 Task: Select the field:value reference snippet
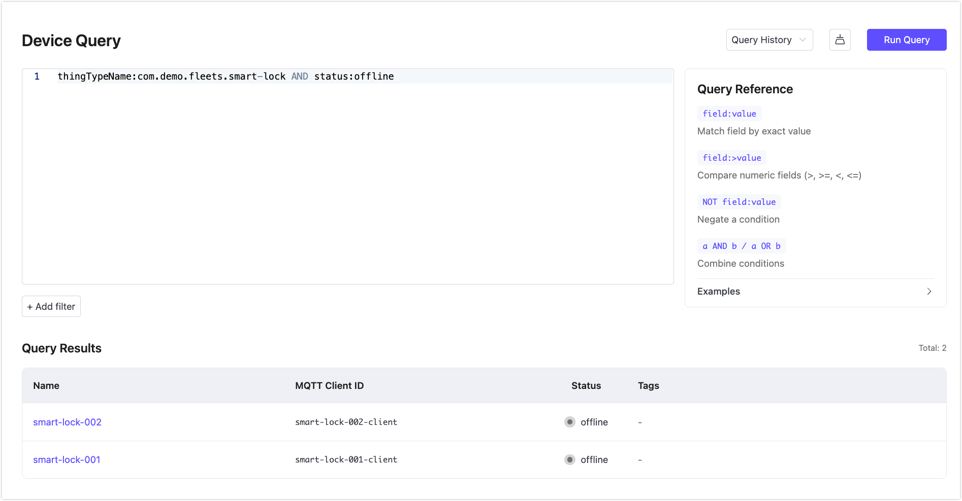tap(729, 114)
